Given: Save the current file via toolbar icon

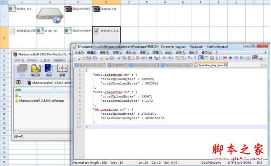Looking at the screenshot, I should [x=89, y=58].
